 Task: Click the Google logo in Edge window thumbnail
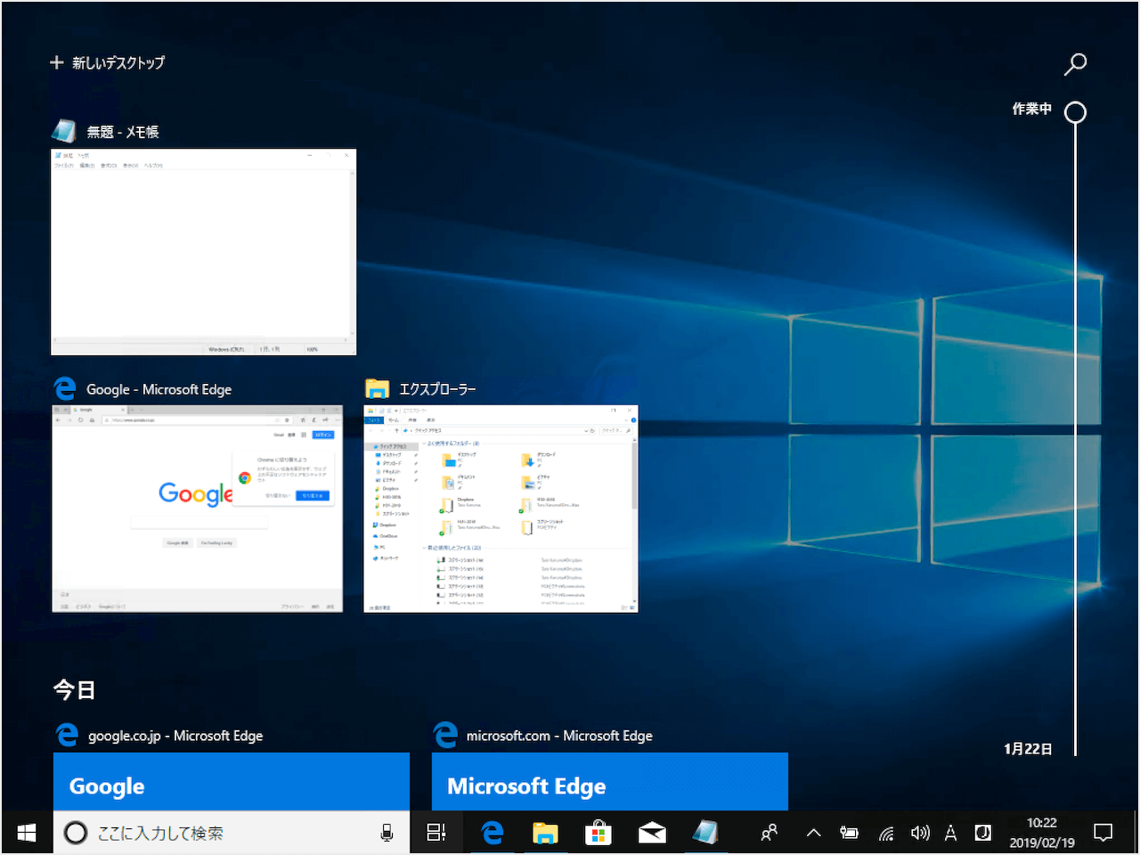pos(195,494)
